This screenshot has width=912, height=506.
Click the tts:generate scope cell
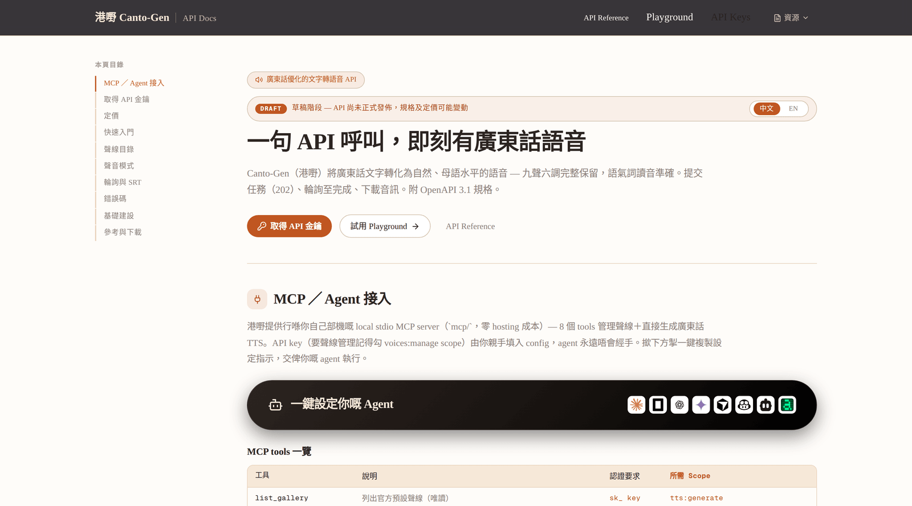(697, 498)
